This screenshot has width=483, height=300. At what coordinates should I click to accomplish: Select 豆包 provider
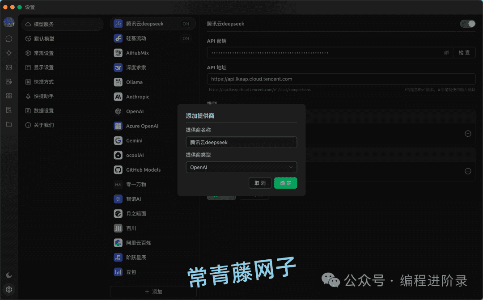(x=153, y=272)
